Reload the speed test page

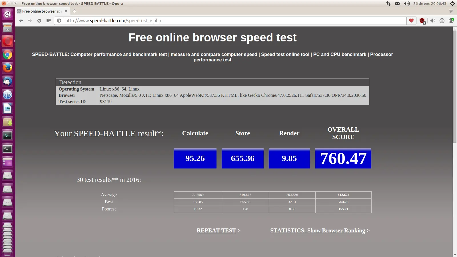click(x=39, y=21)
